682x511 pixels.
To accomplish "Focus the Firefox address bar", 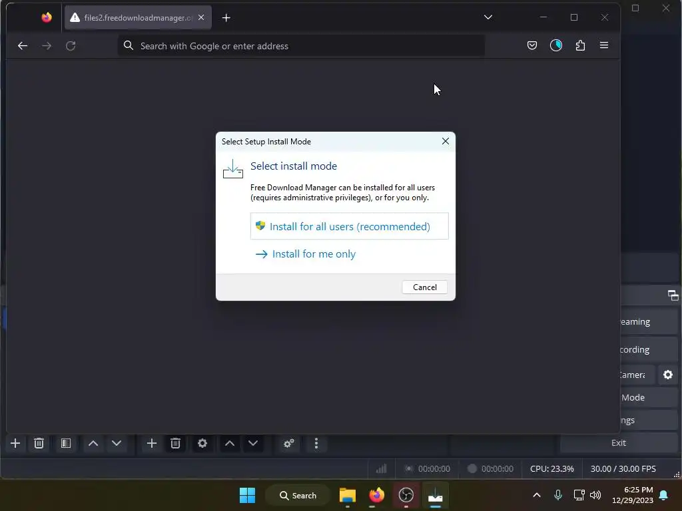I will click(301, 46).
